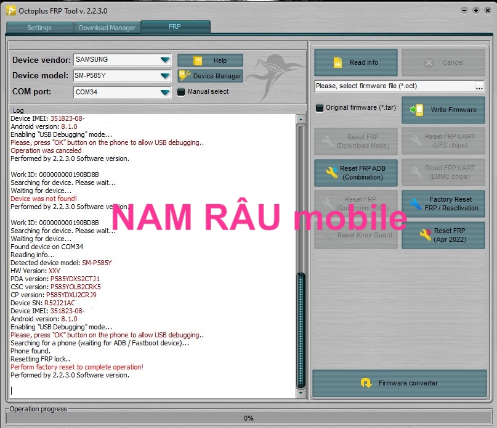Open the Firmware converter
The image size is (497, 428).
(x=399, y=383)
